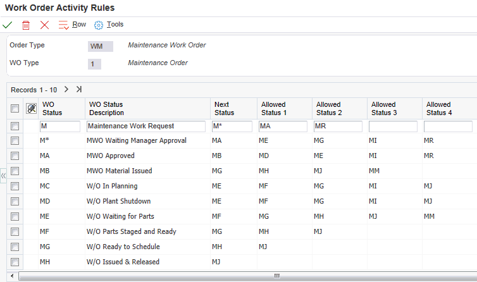This screenshot has height=282, width=477.
Task: Click the Tools gear icon
Action: (98, 25)
